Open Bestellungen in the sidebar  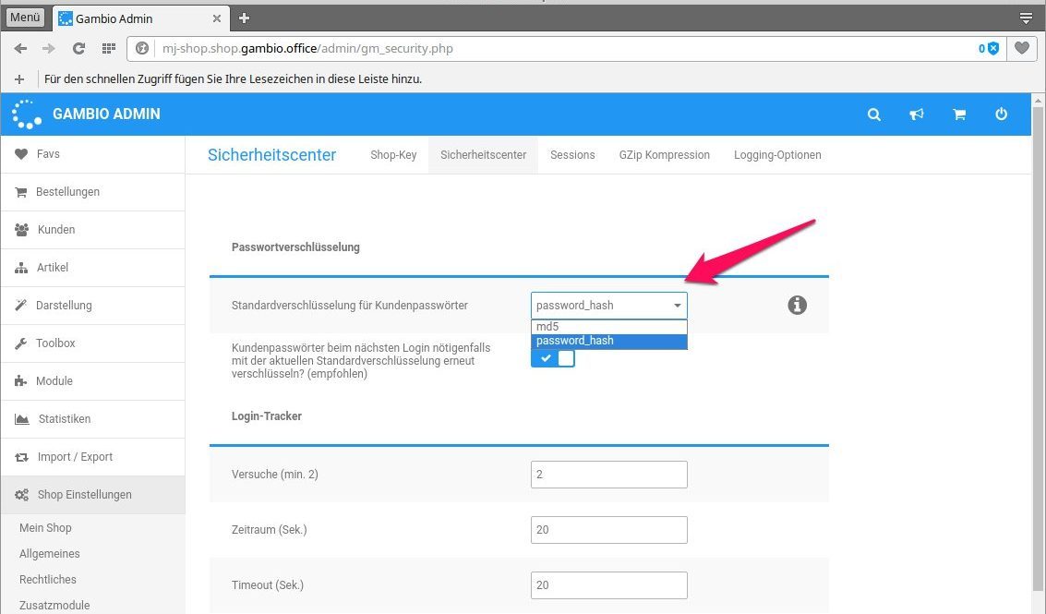(x=67, y=192)
